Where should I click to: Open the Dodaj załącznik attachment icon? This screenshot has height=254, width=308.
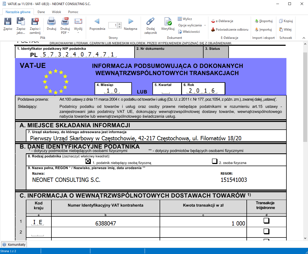pos(150,22)
